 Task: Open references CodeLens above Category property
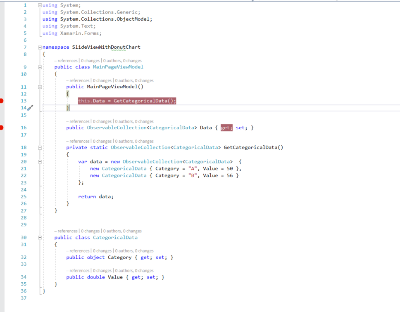pos(78,251)
